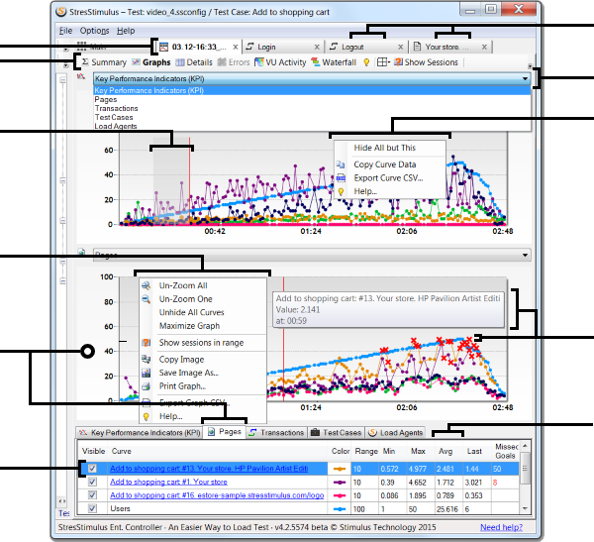594x542 pixels.
Task: Click the Need help? link
Action: 501,527
